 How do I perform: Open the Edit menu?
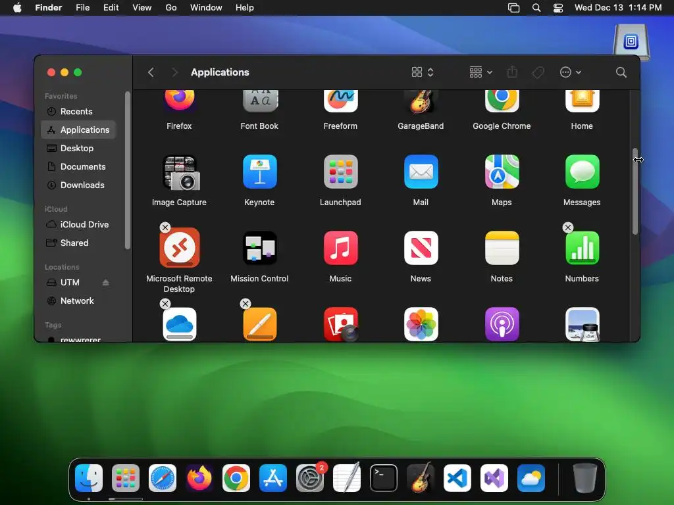pos(111,8)
